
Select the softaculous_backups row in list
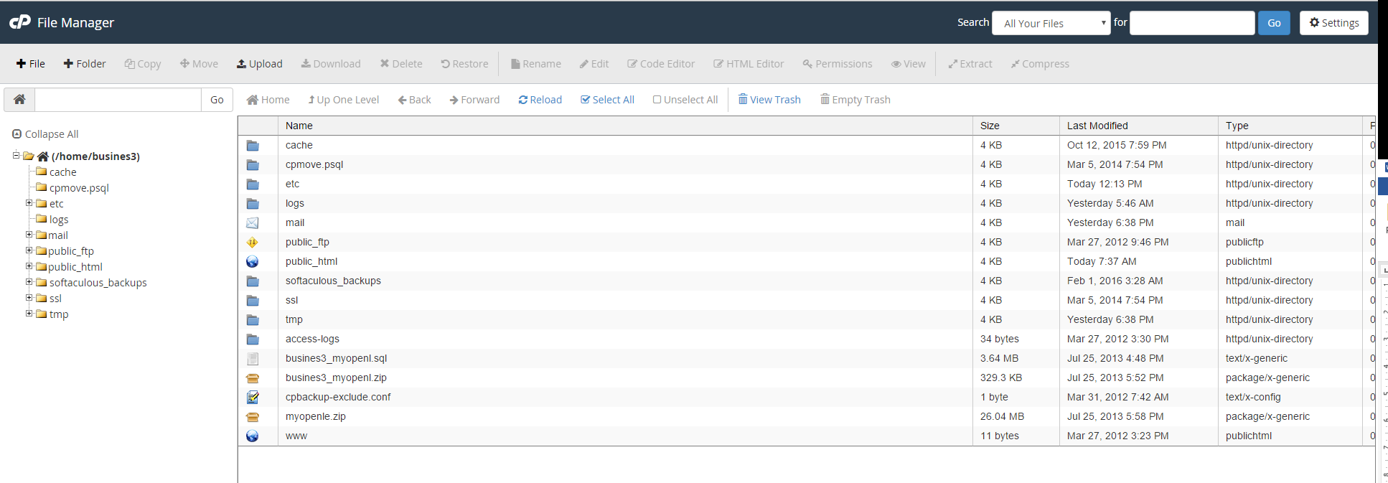click(x=807, y=281)
